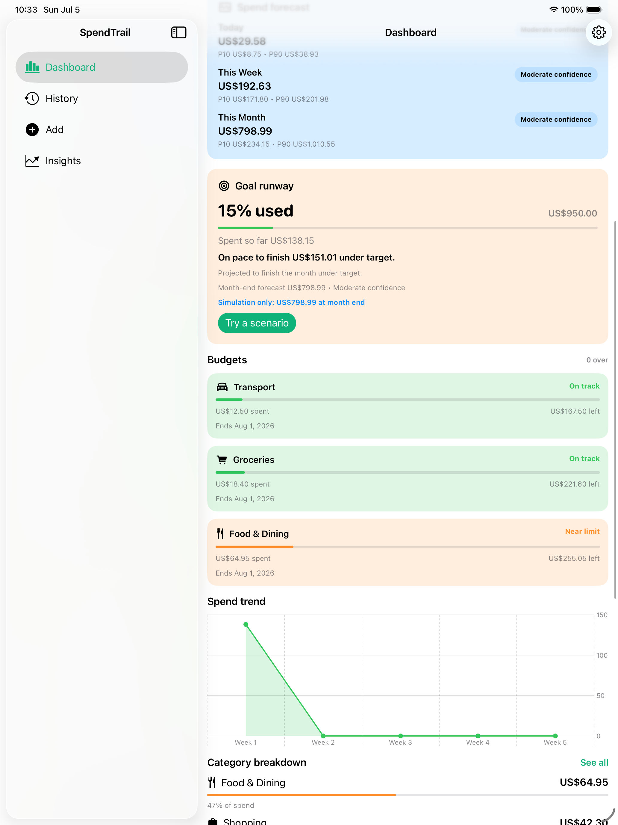The height and width of the screenshot is (825, 618).
Task: Select the Insights menu item
Action: (x=102, y=161)
